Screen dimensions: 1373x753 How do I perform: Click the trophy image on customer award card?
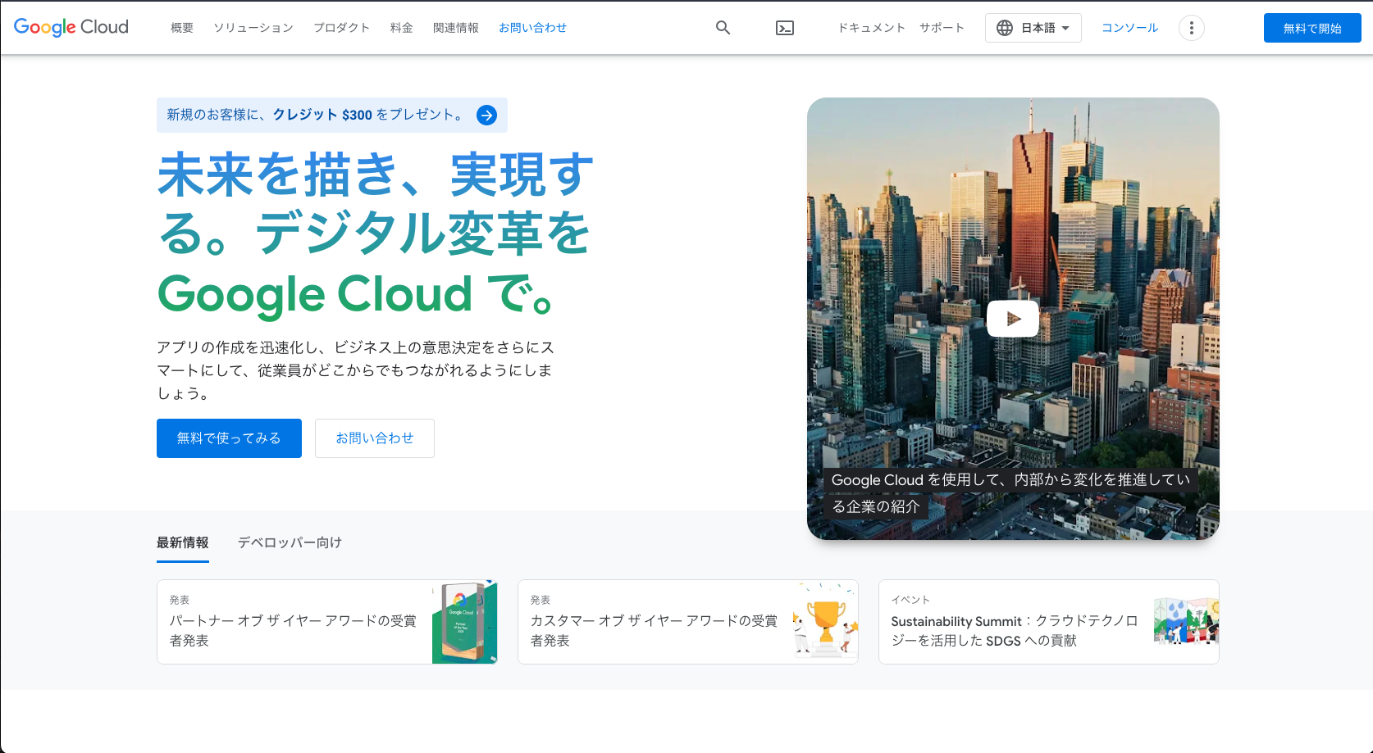click(825, 622)
